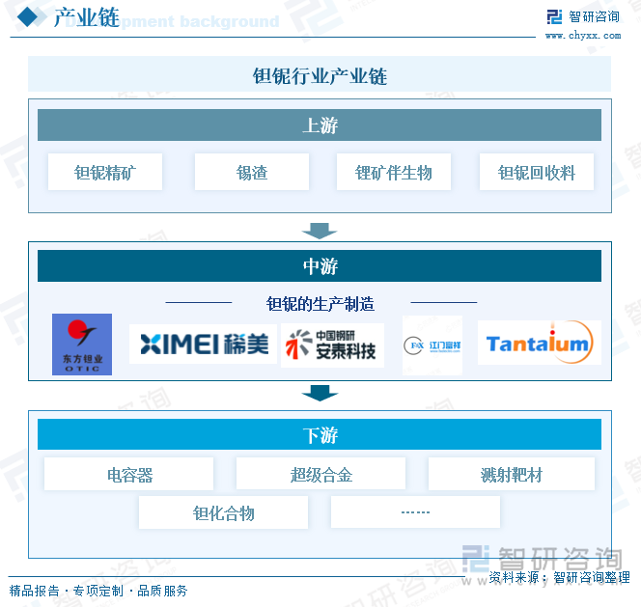Click the XIMEI 稀美 logo
This screenshot has height=607, width=641.
click(203, 344)
